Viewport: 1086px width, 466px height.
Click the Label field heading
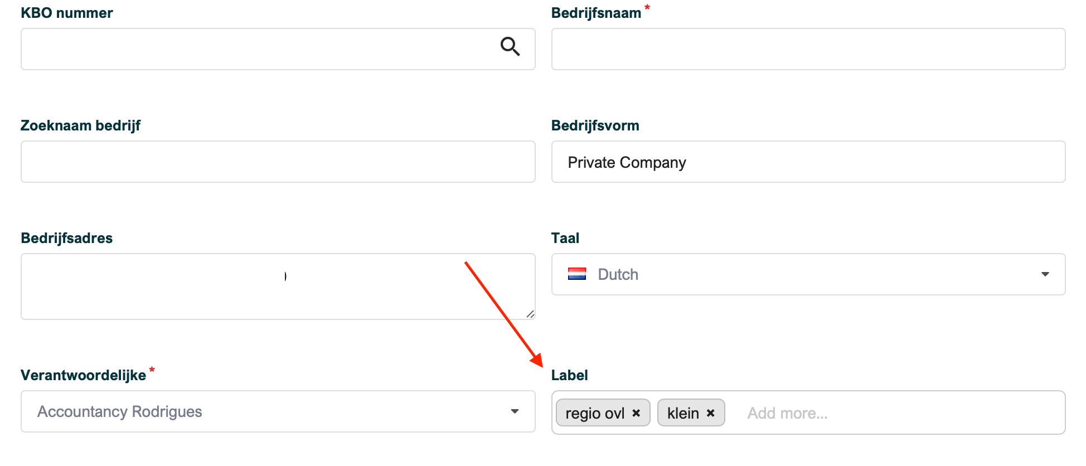pyautogui.click(x=569, y=375)
